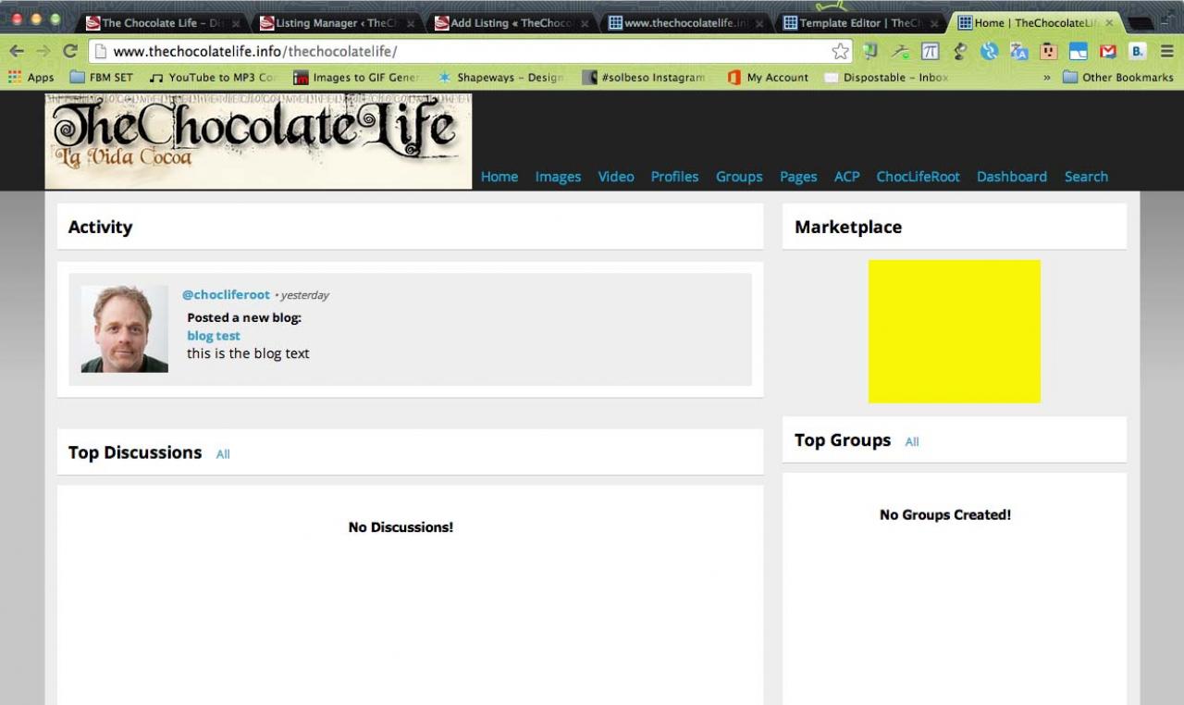
Task: Go to Home in site navigation
Action: point(499,177)
